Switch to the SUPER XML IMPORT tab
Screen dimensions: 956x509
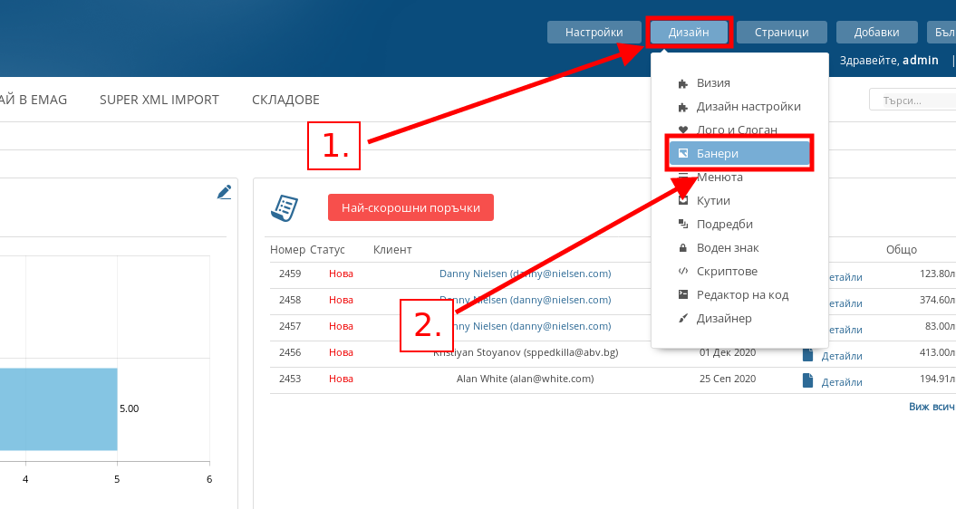[159, 100]
